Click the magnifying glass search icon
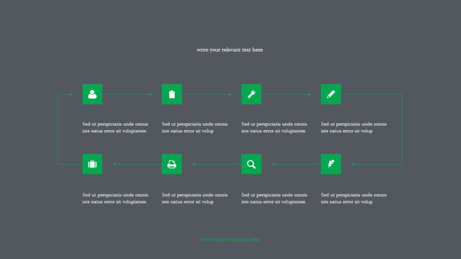 [251, 164]
